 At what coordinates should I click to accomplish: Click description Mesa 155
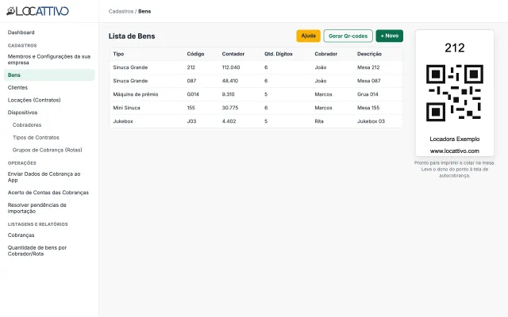pyautogui.click(x=368, y=108)
